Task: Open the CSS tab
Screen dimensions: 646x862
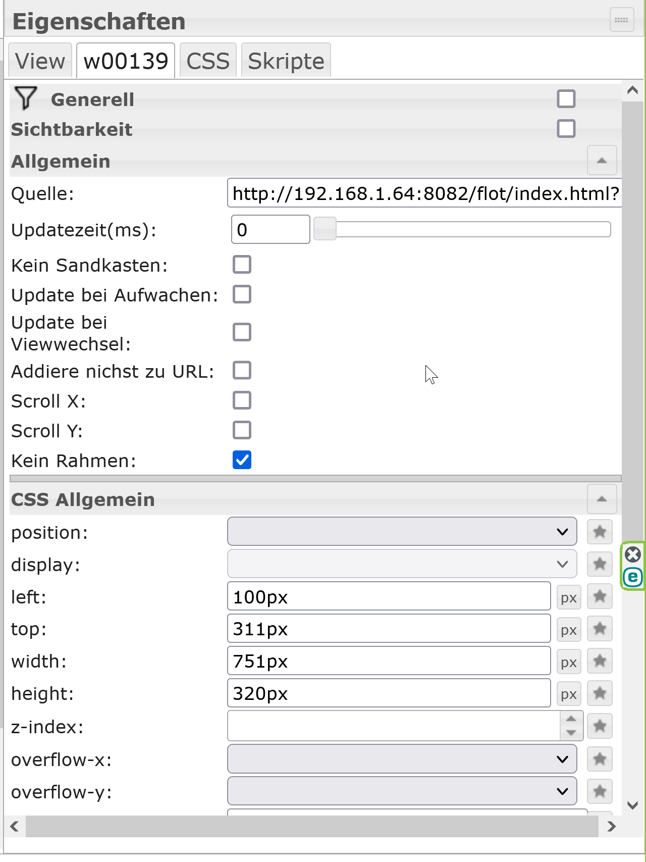Action: tap(208, 61)
